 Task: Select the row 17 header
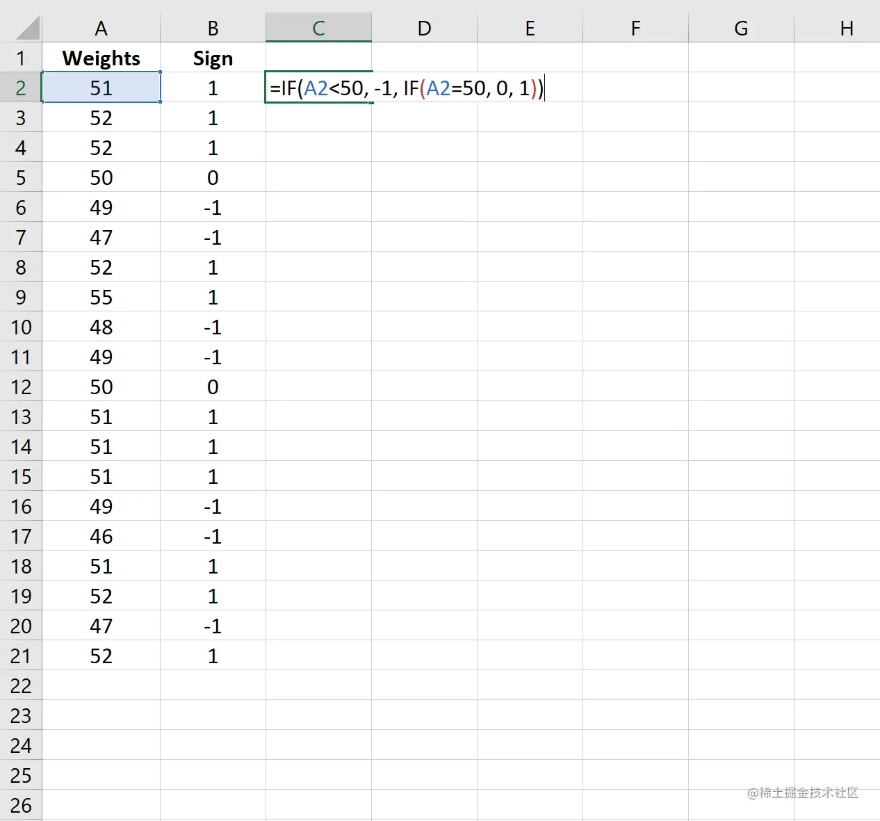pyautogui.click(x=21, y=536)
